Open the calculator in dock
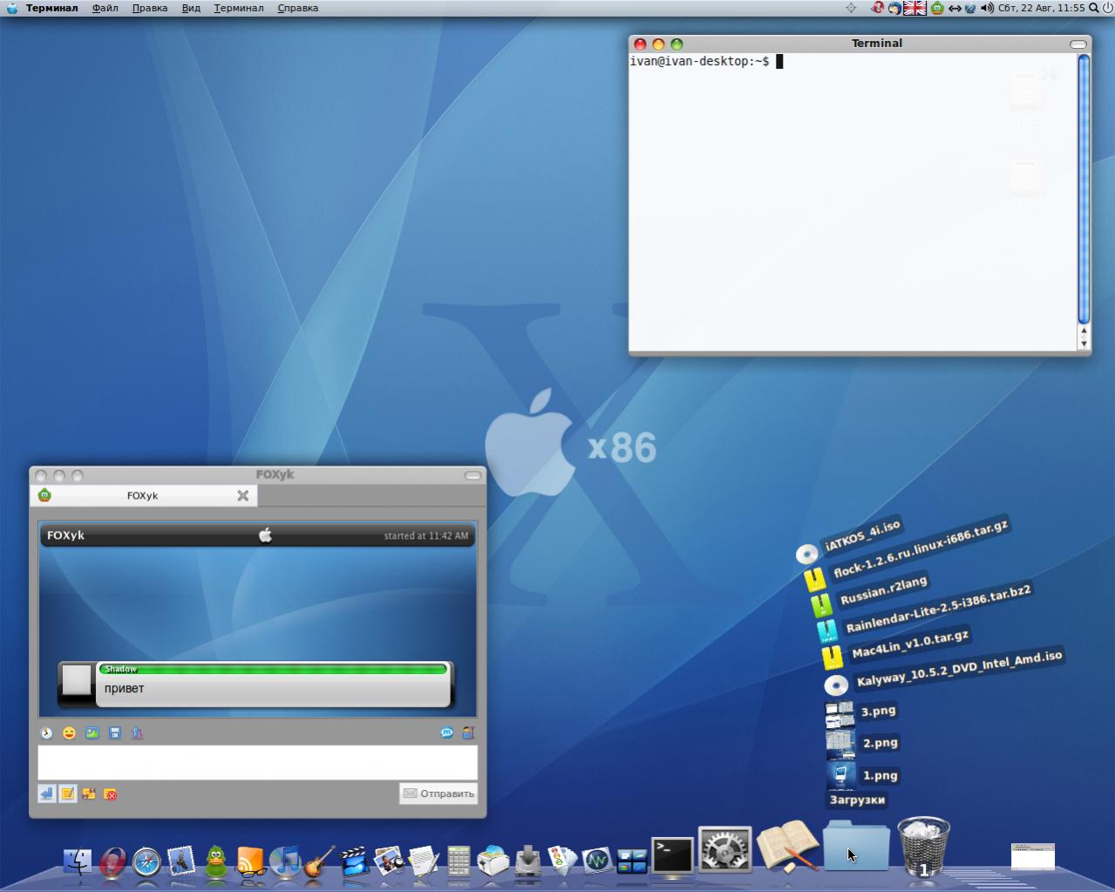 [459, 861]
